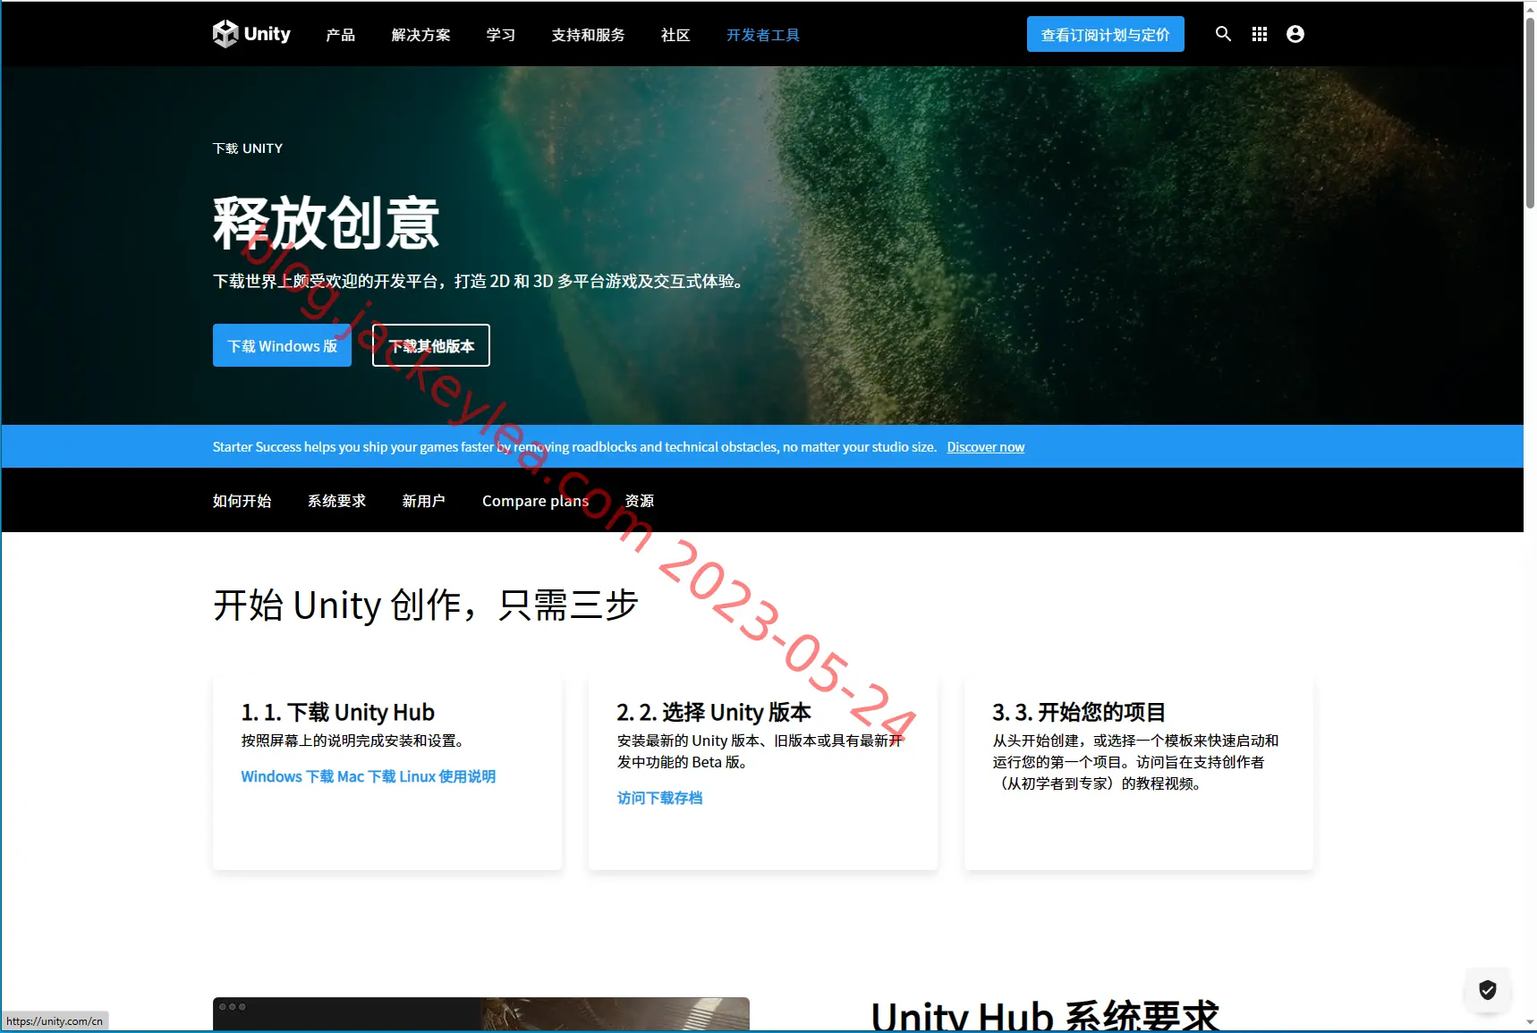Click the shield privacy badge icon
Image resolution: width=1537 pixels, height=1033 pixels.
click(x=1488, y=989)
